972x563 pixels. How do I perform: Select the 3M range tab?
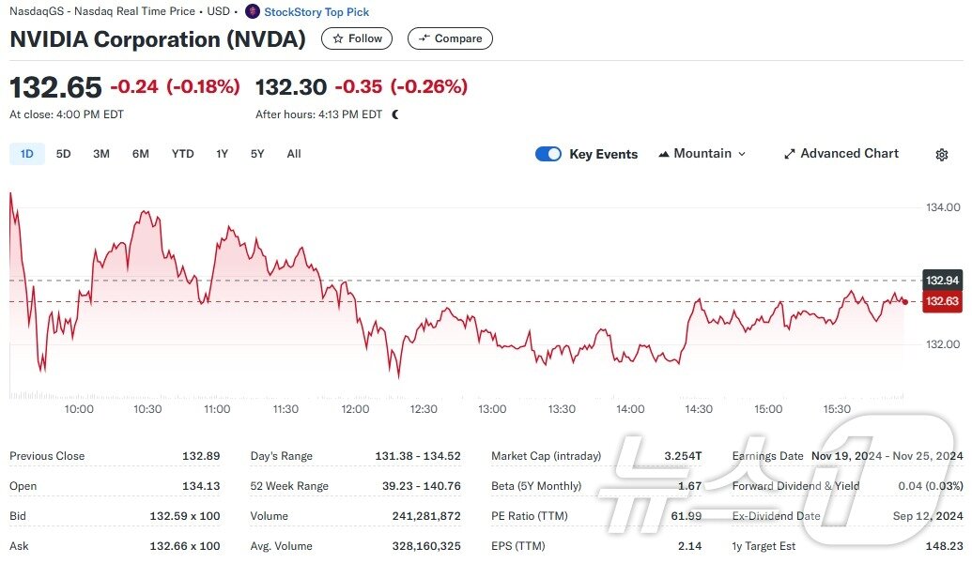pyautogui.click(x=101, y=154)
